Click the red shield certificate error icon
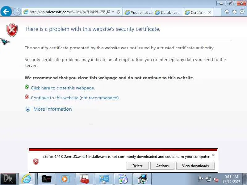 [12, 30]
